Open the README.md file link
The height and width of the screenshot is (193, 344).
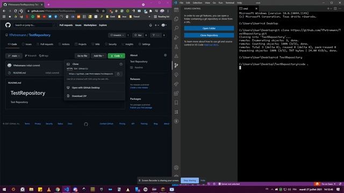click(x=19, y=73)
